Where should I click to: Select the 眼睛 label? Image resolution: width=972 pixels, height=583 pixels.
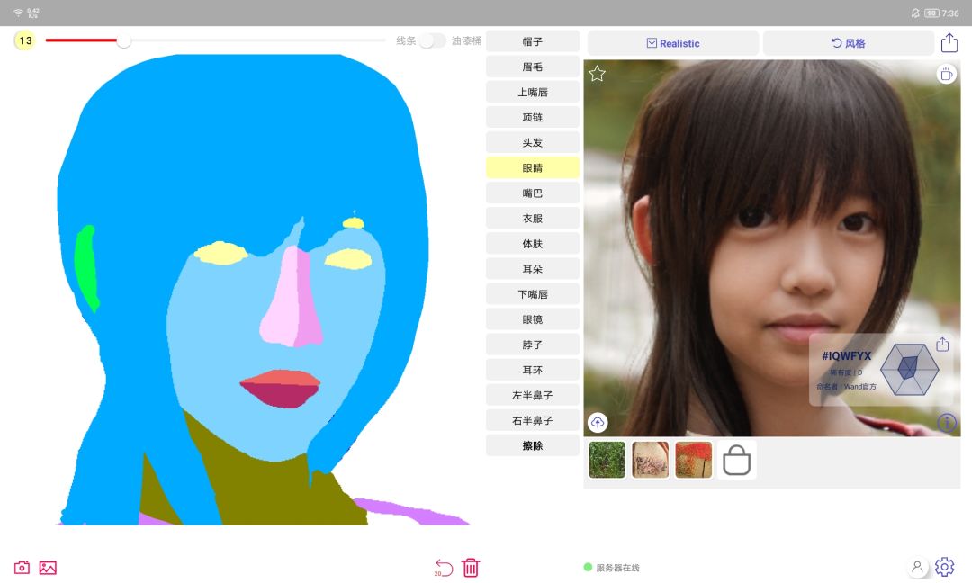pos(533,168)
